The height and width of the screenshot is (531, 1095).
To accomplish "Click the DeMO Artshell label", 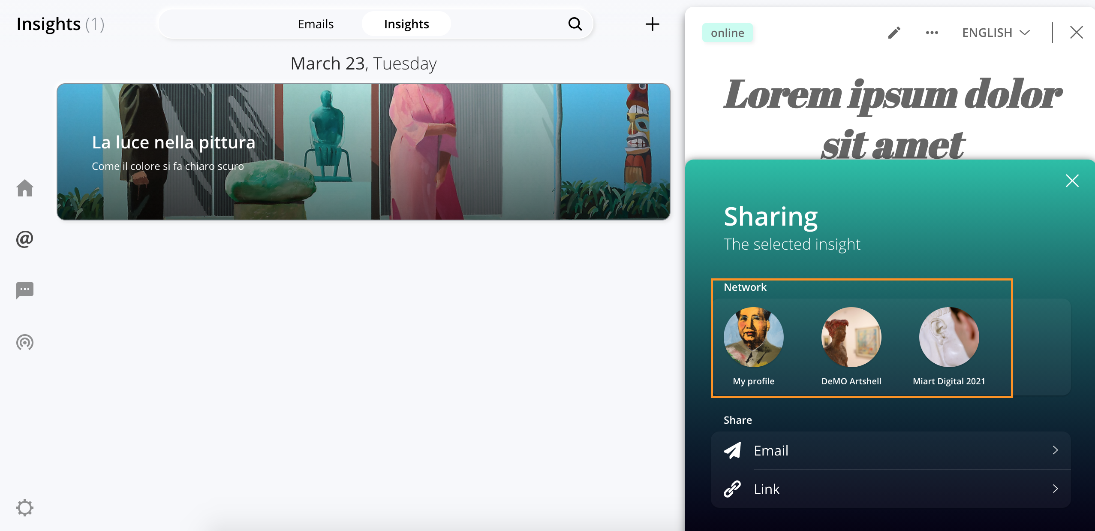I will point(851,381).
